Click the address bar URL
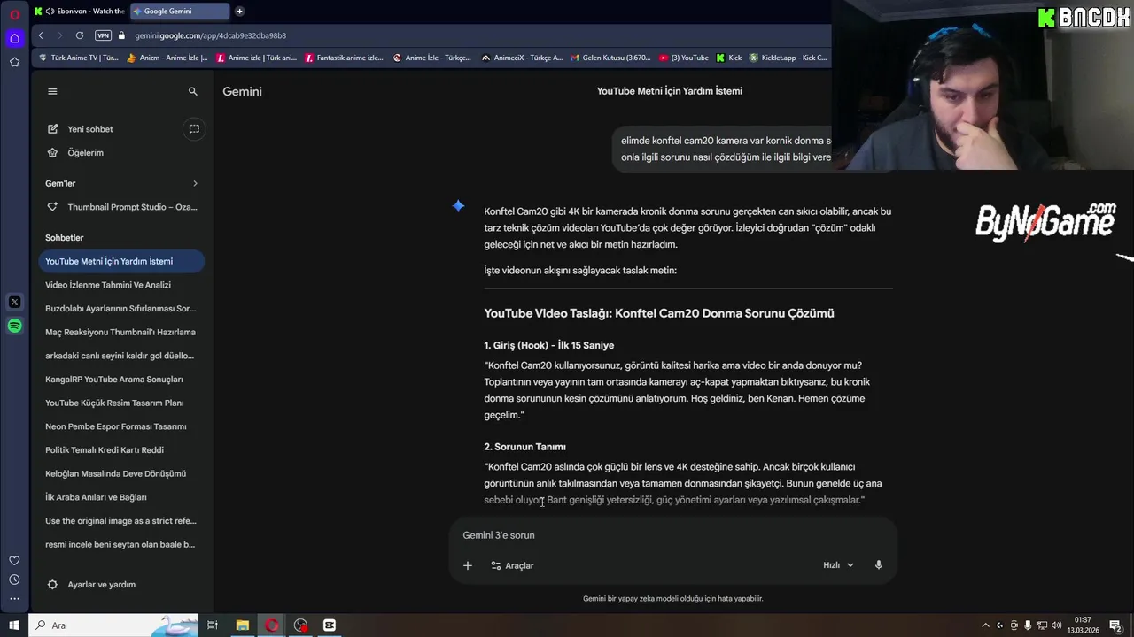Image resolution: width=1134 pixels, height=637 pixels. [x=211, y=35]
